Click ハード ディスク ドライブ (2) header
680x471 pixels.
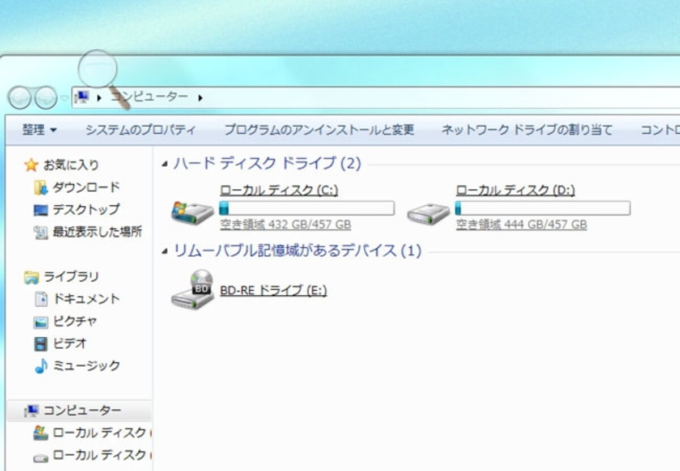click(267, 164)
